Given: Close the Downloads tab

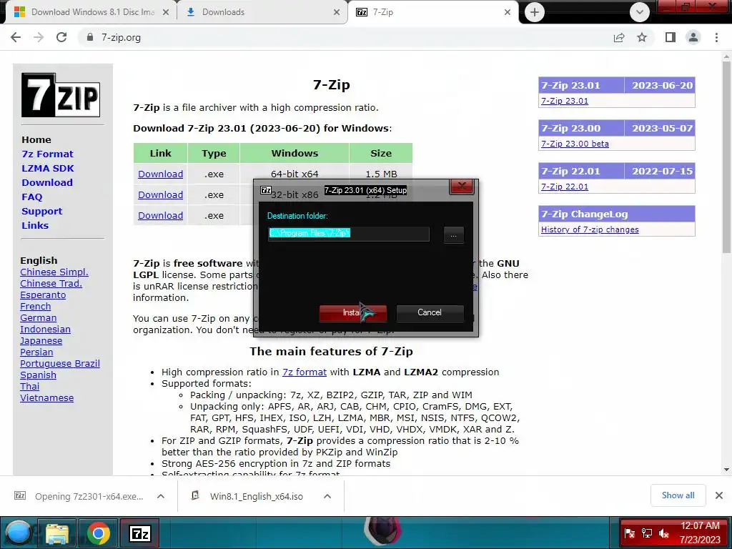Looking at the screenshot, I should tap(337, 12).
